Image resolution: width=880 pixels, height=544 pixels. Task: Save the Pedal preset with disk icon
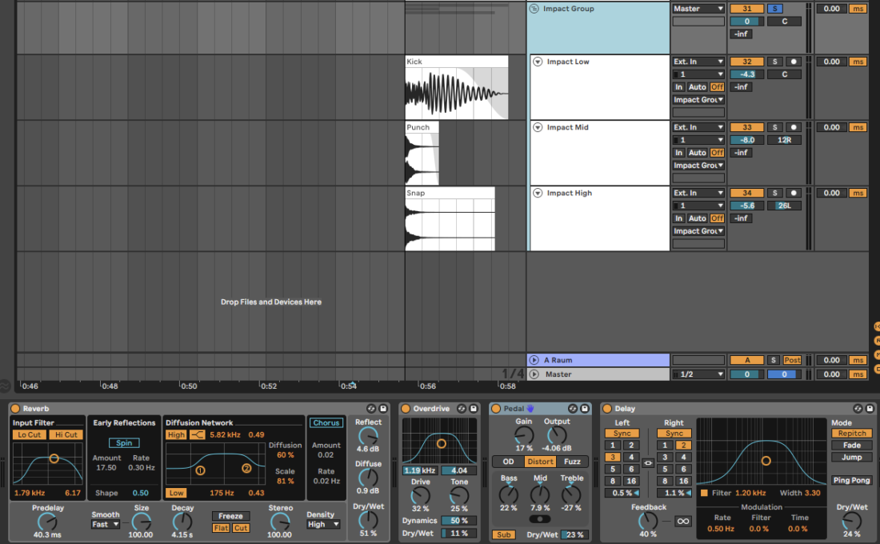[x=585, y=409]
